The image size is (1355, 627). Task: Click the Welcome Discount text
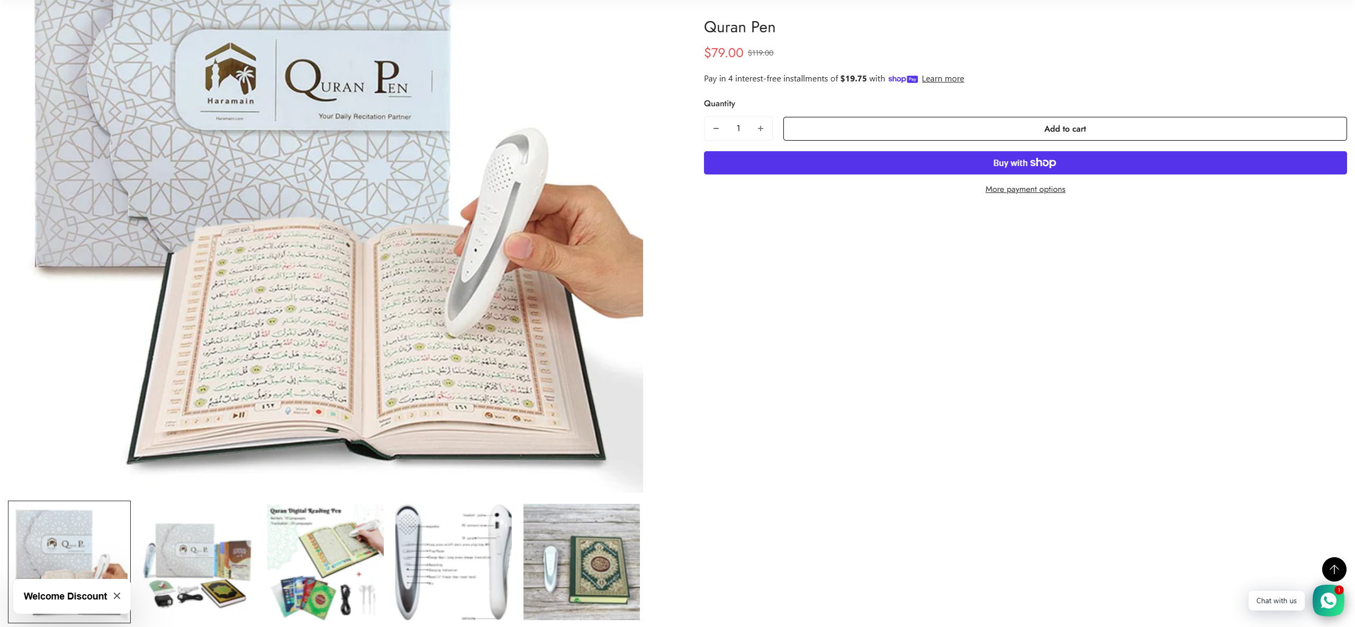coord(65,596)
